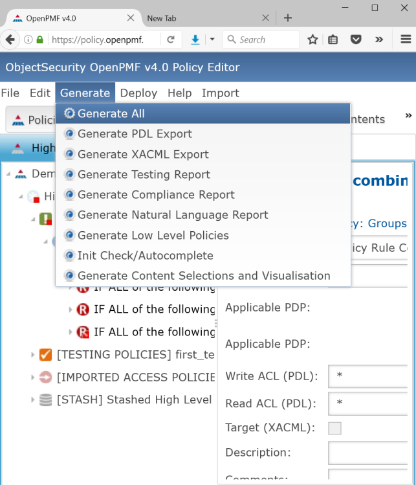Close the New Tab tab
Screen dimensions: 416x485
pos(265,18)
